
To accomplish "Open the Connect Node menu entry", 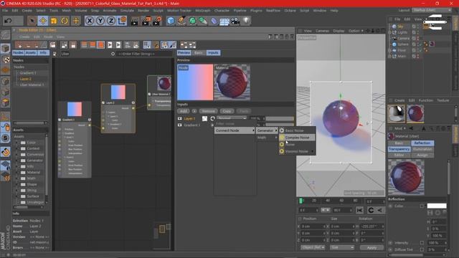I will click(235, 130).
